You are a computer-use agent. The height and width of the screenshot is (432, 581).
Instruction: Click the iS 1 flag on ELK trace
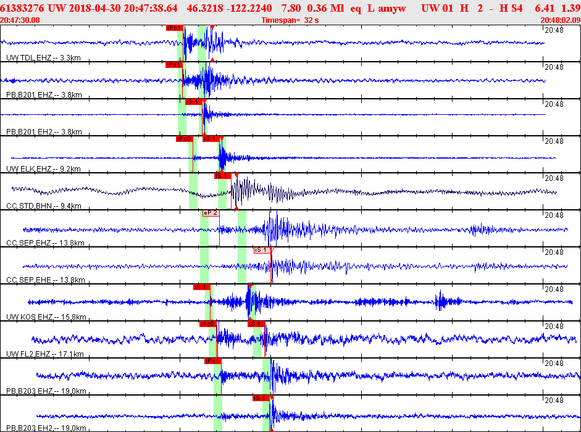[211, 139]
